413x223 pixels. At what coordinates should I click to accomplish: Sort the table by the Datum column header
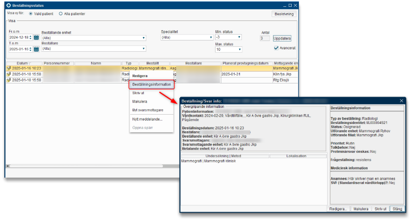pos(22,63)
